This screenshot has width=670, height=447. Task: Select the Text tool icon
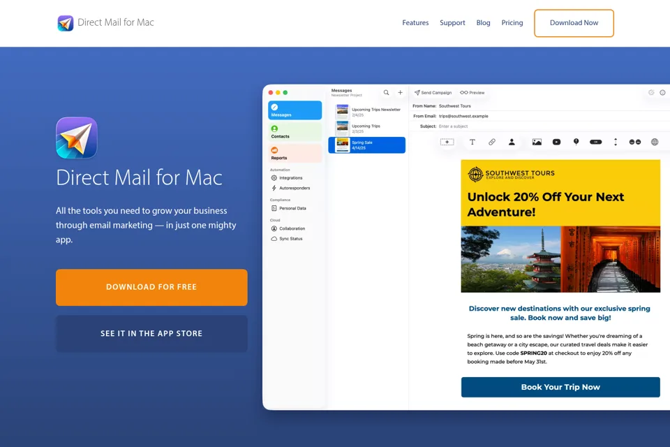[x=472, y=142]
